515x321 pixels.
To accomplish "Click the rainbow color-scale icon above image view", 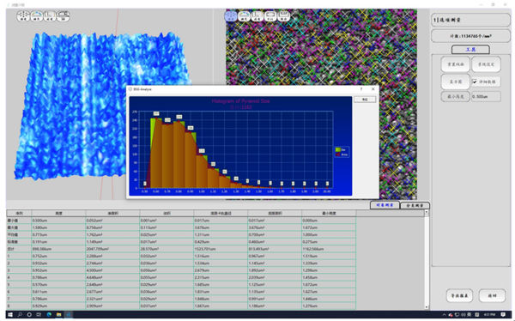I will (x=244, y=16).
